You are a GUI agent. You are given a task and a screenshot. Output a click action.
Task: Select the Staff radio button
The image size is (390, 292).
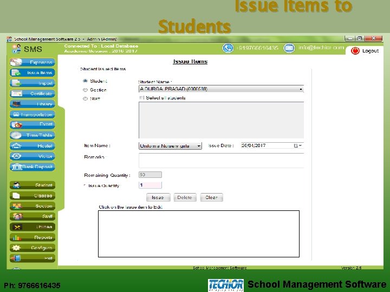click(86, 98)
